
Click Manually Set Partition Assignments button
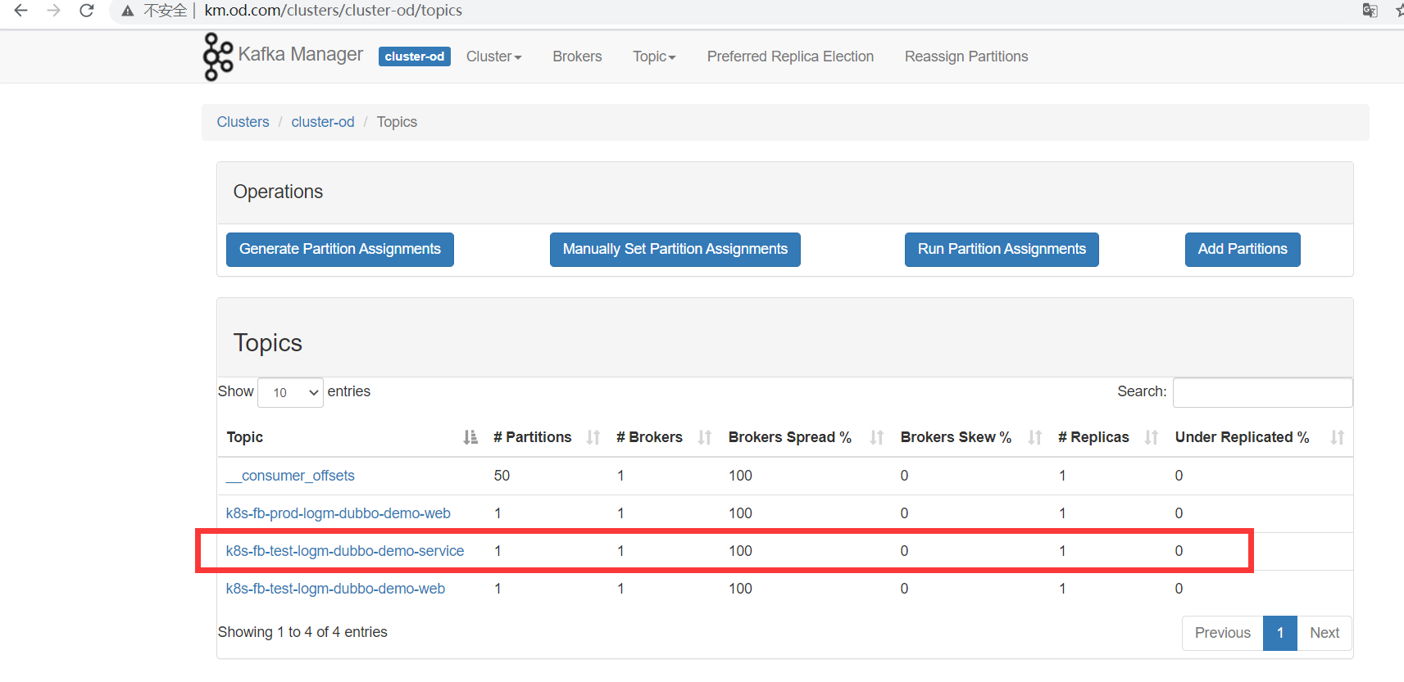[x=675, y=250]
